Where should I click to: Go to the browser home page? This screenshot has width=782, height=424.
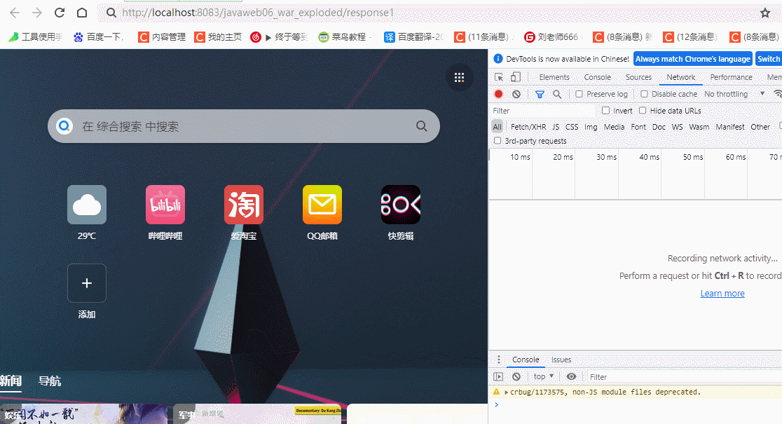[82, 13]
